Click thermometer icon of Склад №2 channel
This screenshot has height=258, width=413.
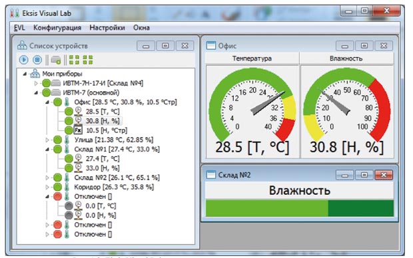pyautogui.click(x=67, y=178)
